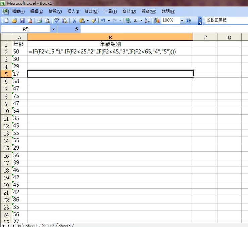Viewport: 248px width, 227px height.
Task: Select column C header
Action: pos(205,37)
